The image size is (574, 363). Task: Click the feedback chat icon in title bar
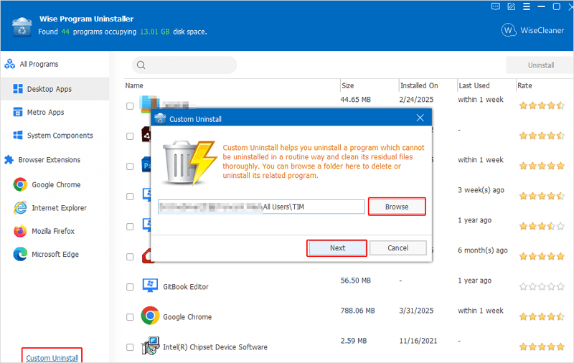point(495,6)
